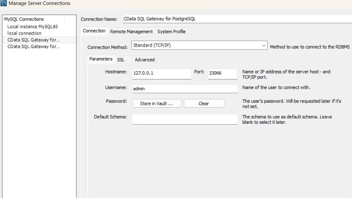The width and height of the screenshot is (352, 198).
Task: Open the Connection Method dropdown
Action: point(199,45)
